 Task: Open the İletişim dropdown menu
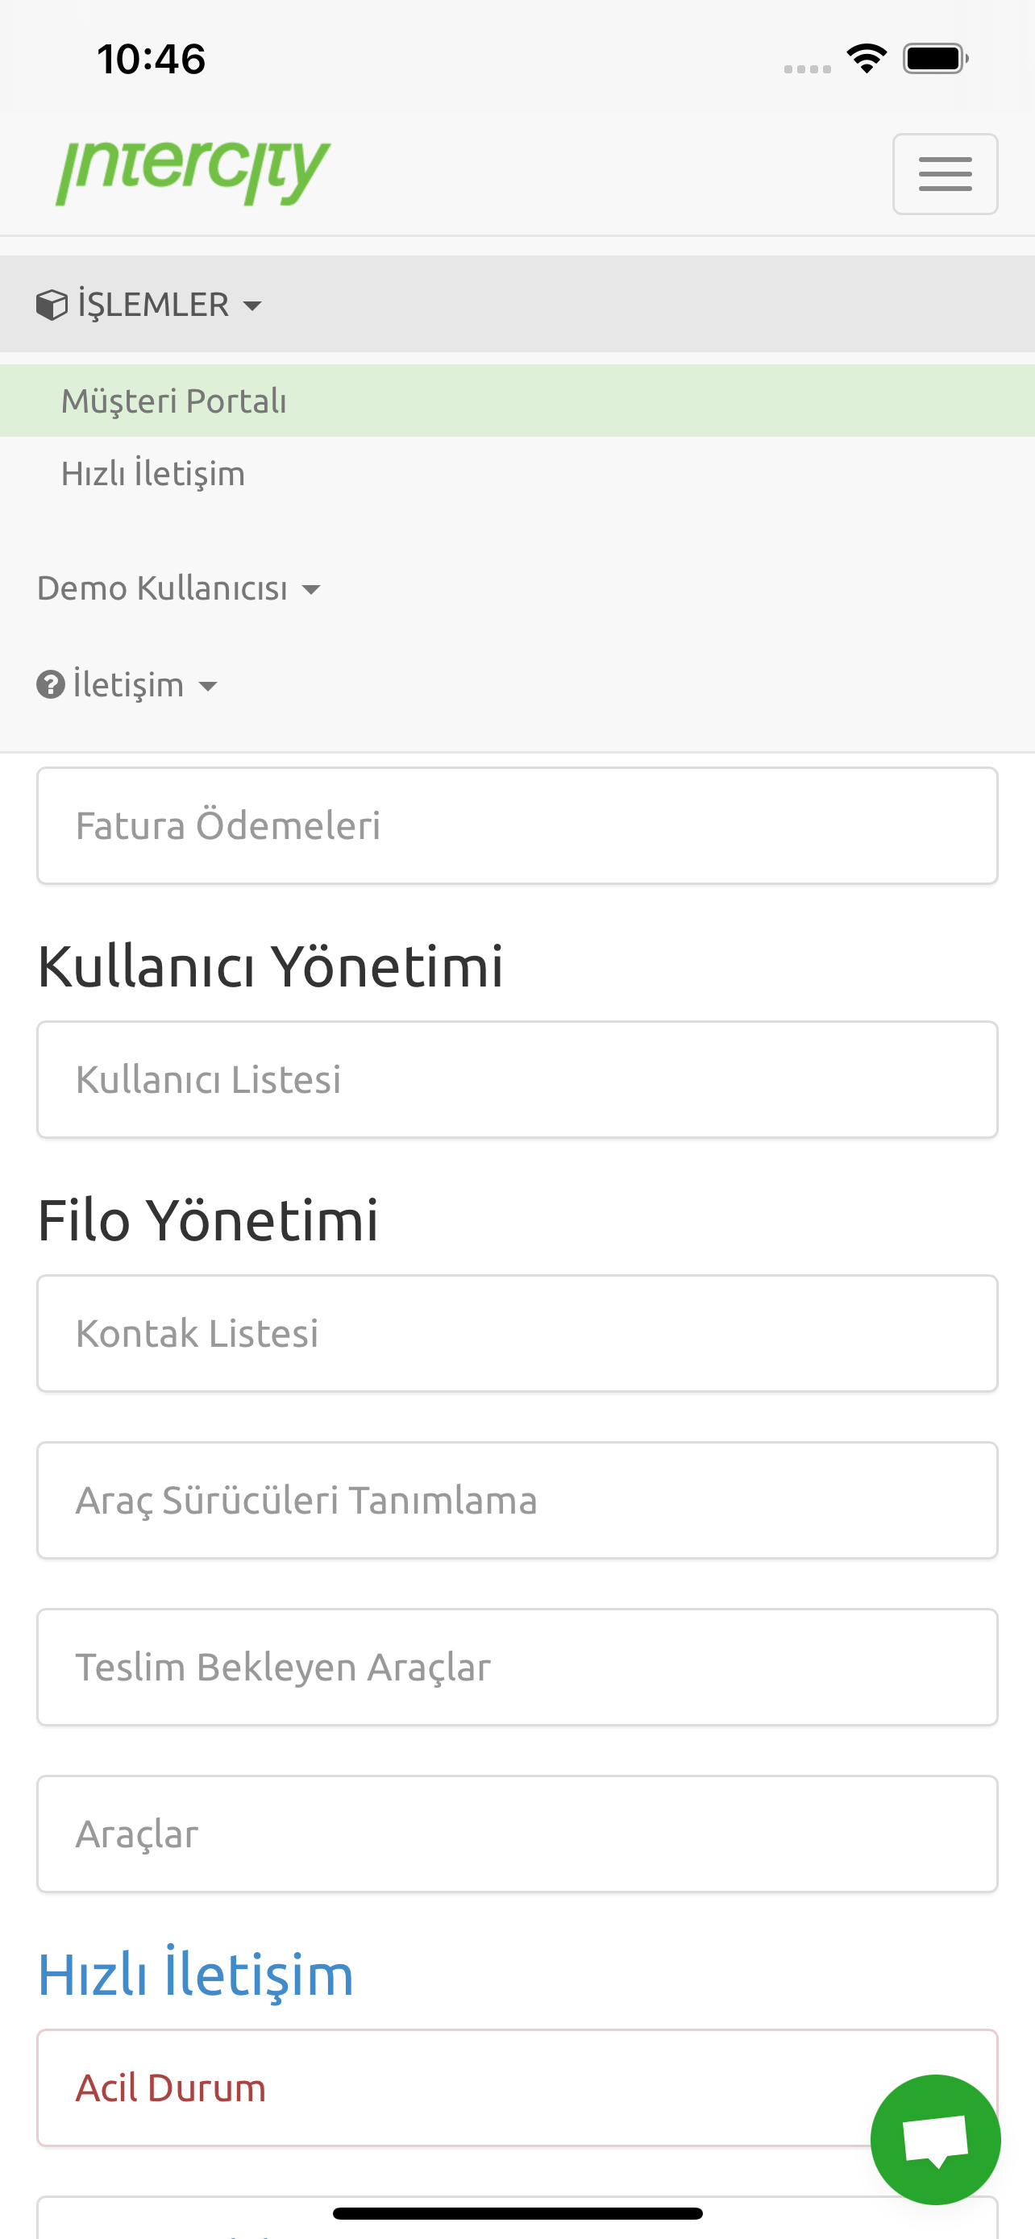[x=127, y=685]
